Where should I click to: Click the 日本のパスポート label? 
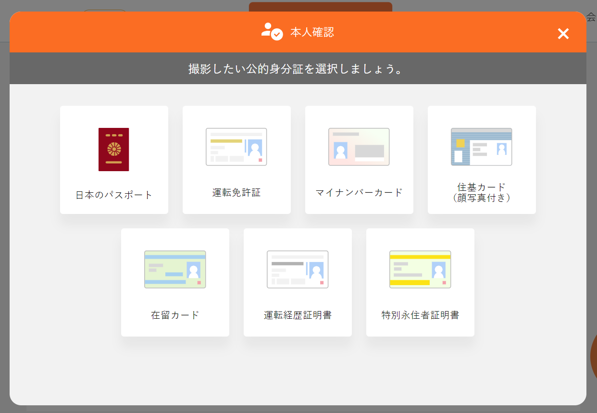114,195
